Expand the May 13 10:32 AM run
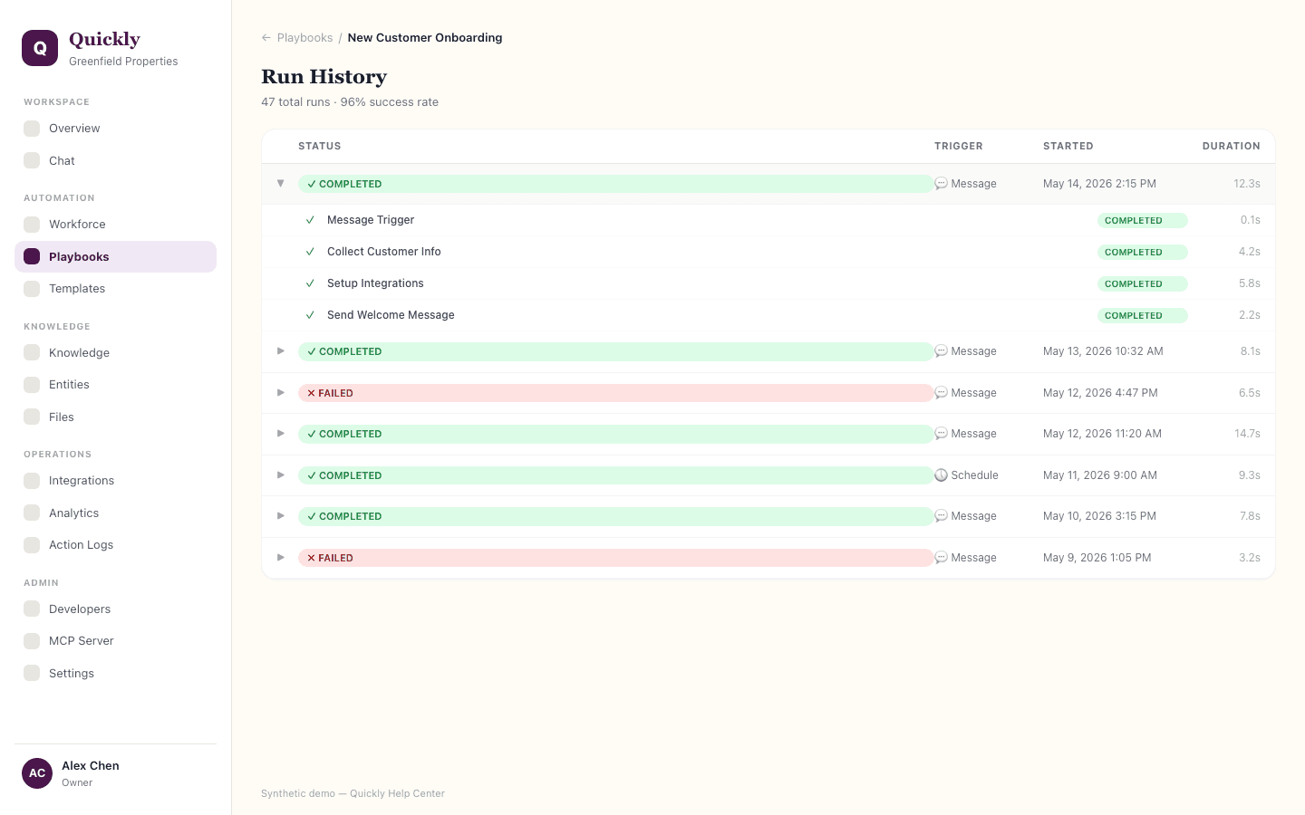The image size is (1305, 815). click(x=281, y=351)
